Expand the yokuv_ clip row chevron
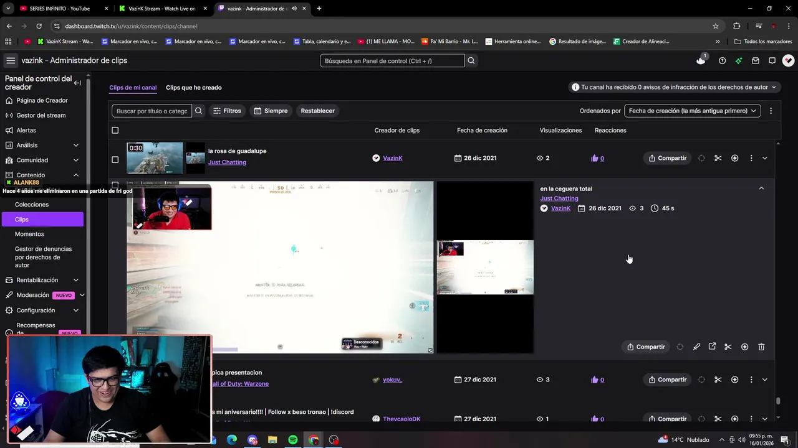The height and width of the screenshot is (448, 798). coord(765,380)
